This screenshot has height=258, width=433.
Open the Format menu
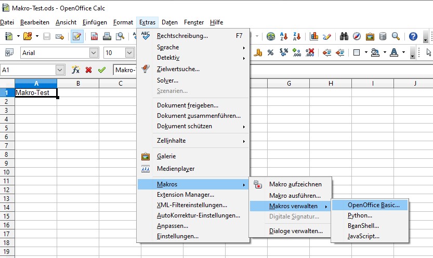pos(123,22)
